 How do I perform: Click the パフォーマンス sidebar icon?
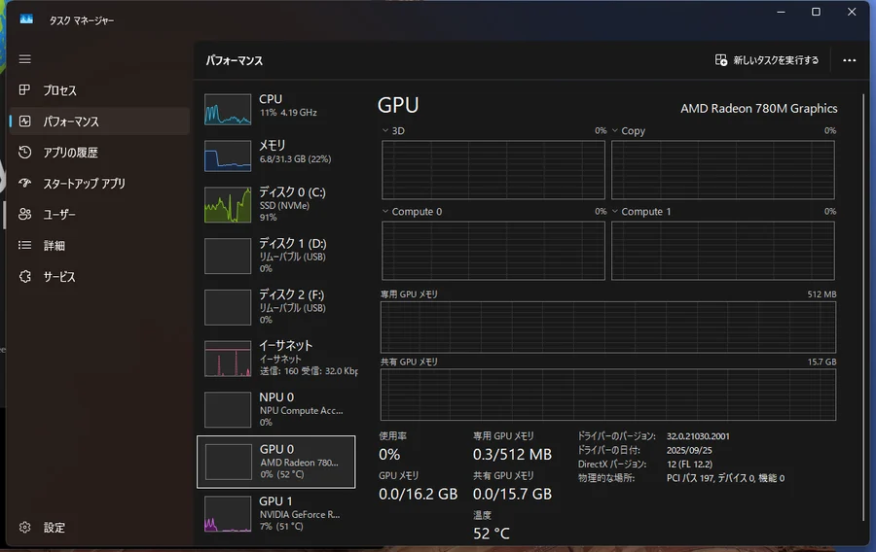(24, 121)
